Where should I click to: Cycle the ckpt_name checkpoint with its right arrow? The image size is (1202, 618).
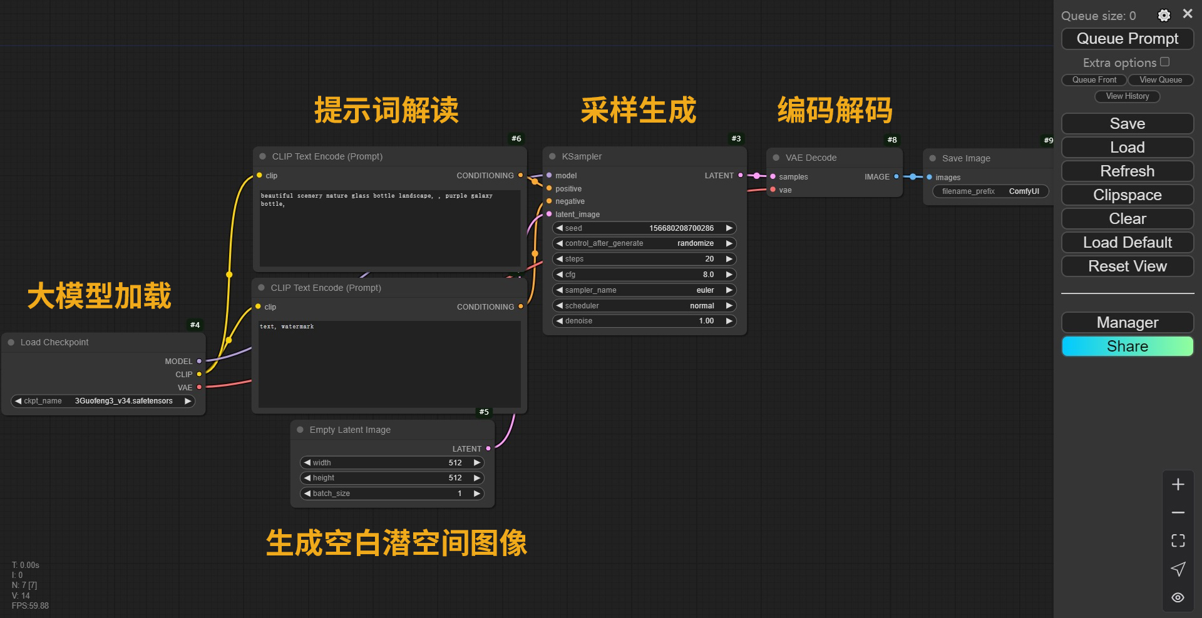point(187,401)
